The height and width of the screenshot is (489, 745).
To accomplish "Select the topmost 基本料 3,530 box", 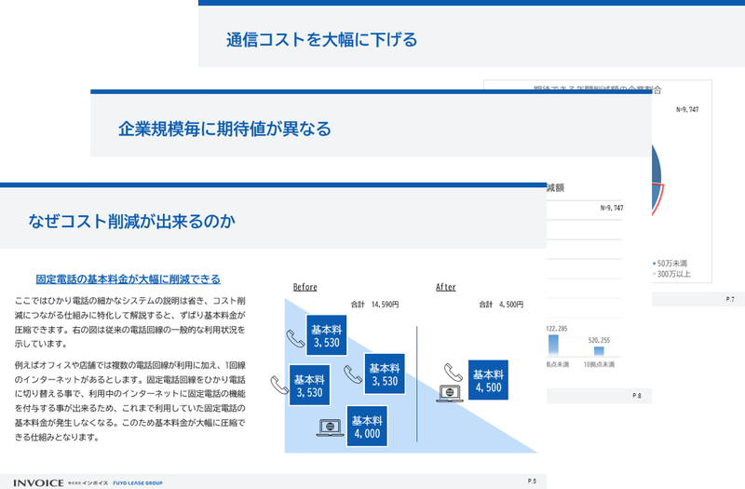I will tap(327, 335).
